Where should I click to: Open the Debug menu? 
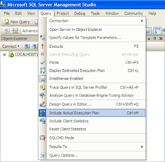pyautogui.click(x=80, y=13)
